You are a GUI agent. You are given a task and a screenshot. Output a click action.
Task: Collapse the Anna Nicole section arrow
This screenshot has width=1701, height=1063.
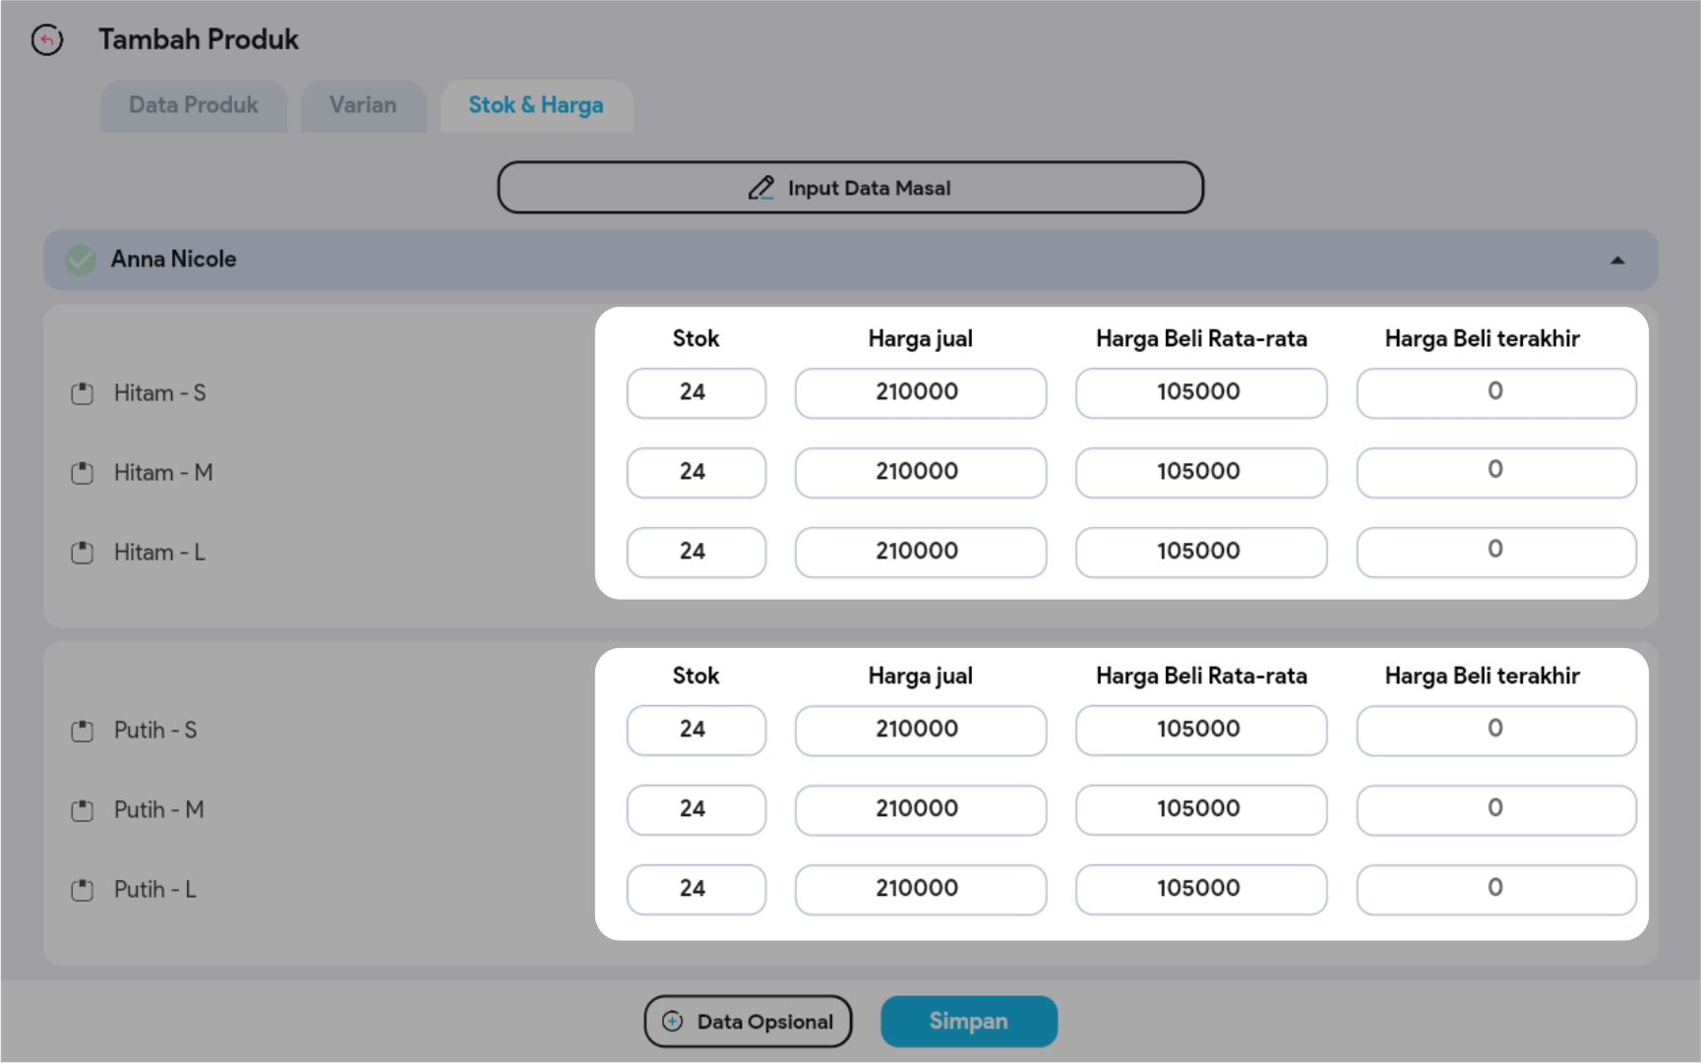(x=1616, y=261)
